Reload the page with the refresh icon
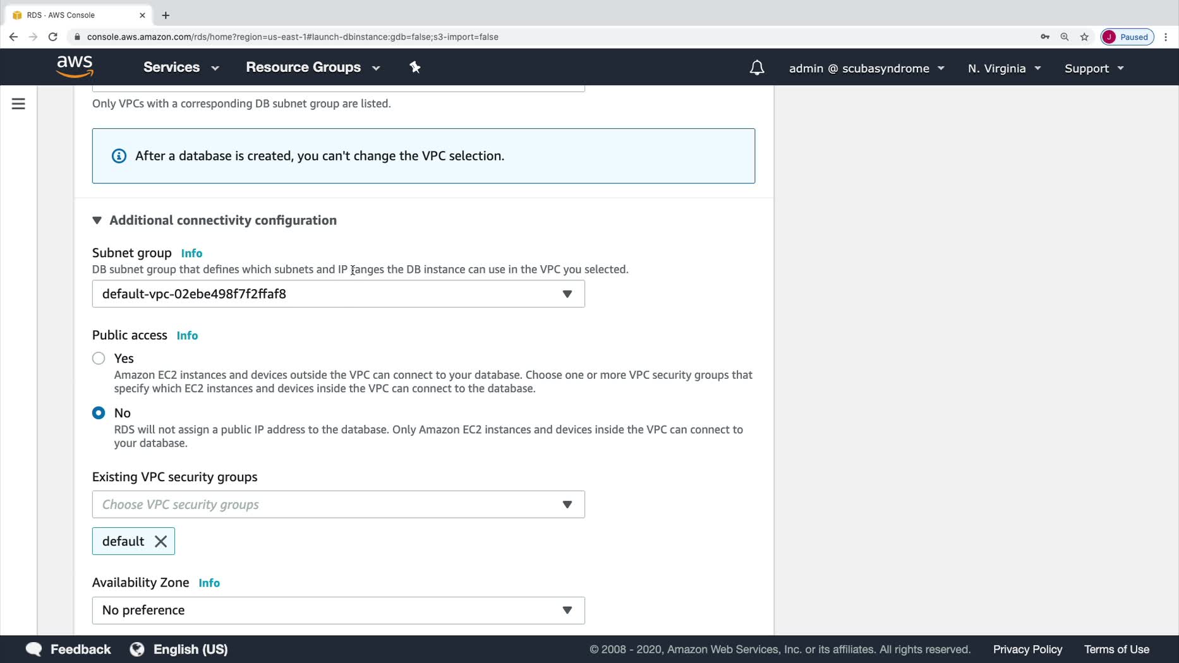 tap(53, 37)
